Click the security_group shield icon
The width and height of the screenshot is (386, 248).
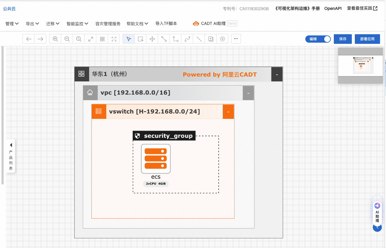(x=137, y=136)
